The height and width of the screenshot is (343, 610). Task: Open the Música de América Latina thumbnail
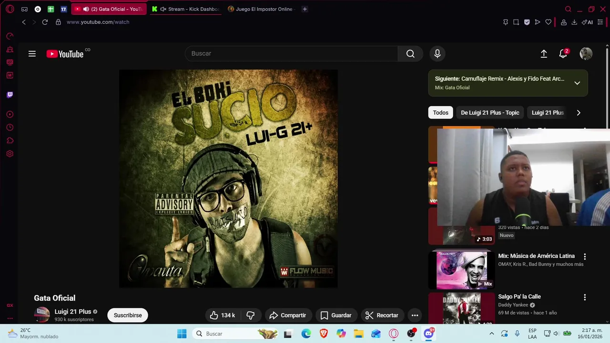[462, 270]
